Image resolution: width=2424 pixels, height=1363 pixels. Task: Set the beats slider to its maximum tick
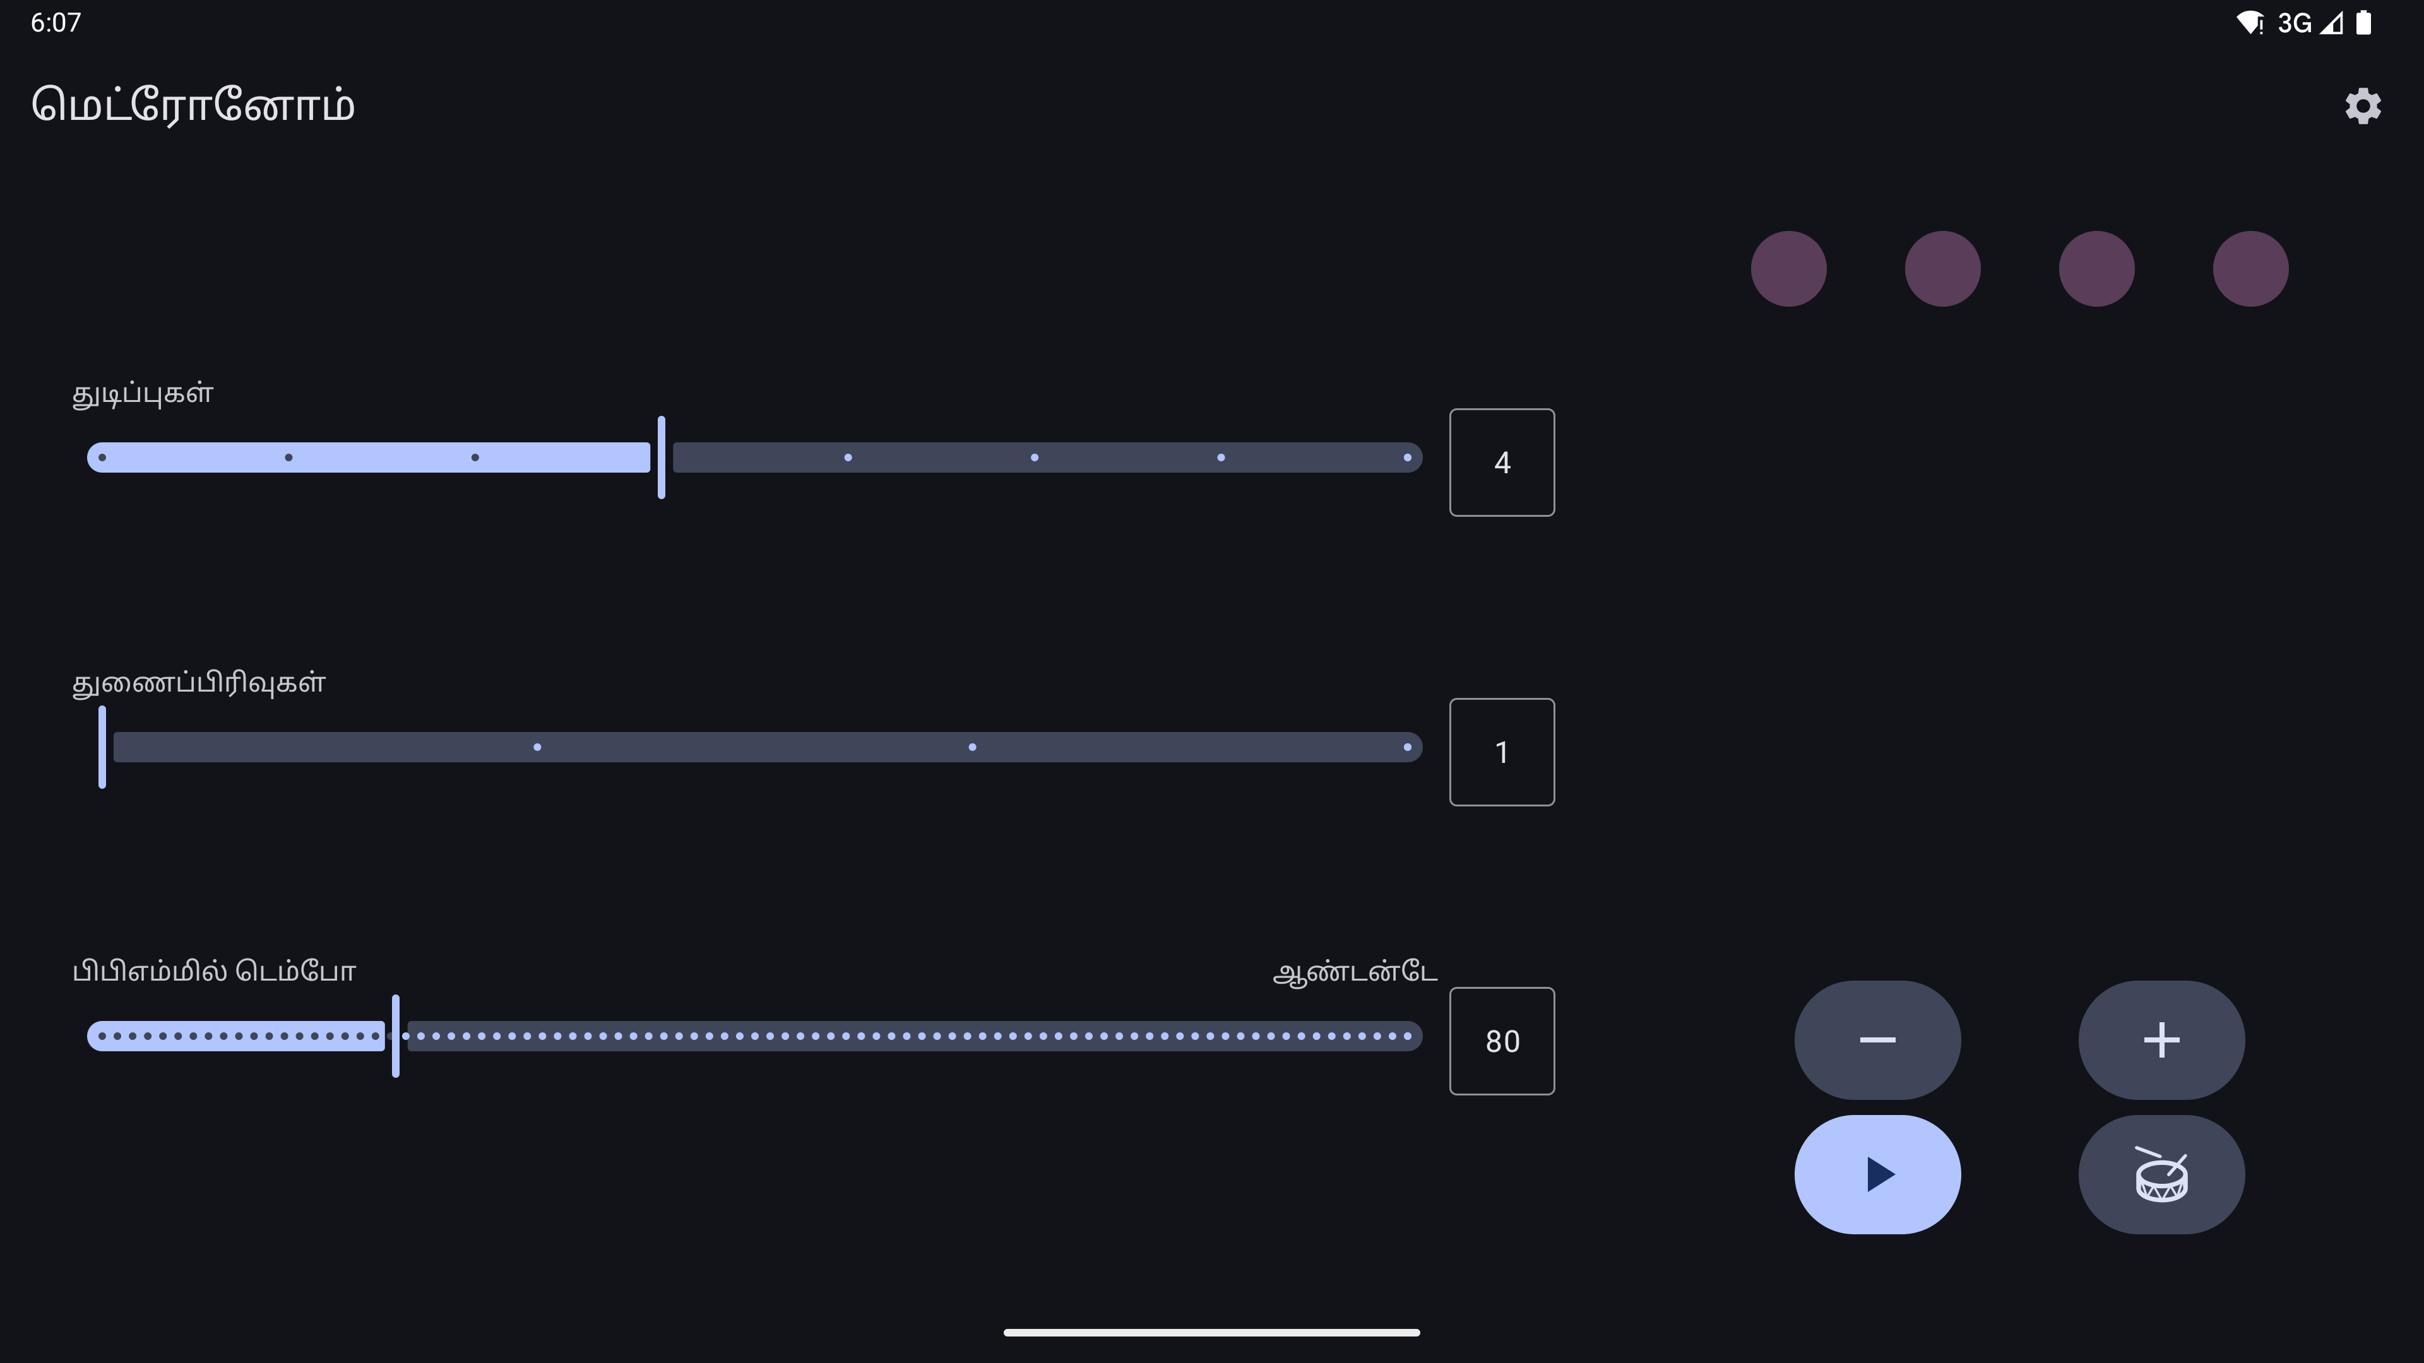tap(1407, 458)
